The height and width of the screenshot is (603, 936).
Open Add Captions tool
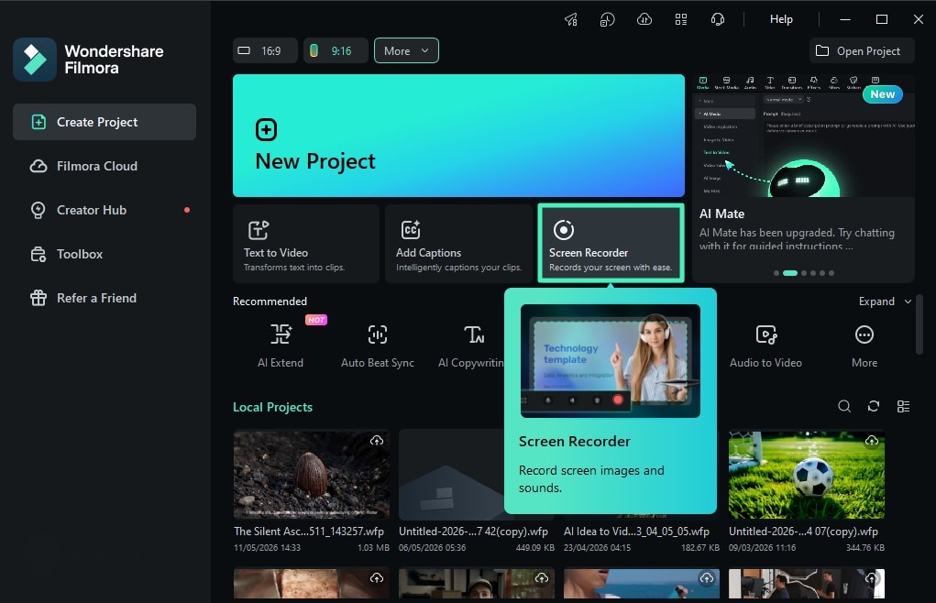coord(458,244)
